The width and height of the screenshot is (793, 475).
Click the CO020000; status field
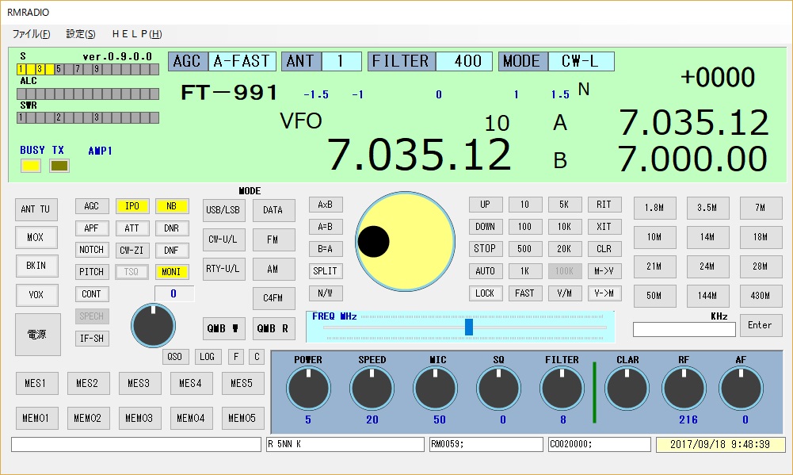coord(600,445)
